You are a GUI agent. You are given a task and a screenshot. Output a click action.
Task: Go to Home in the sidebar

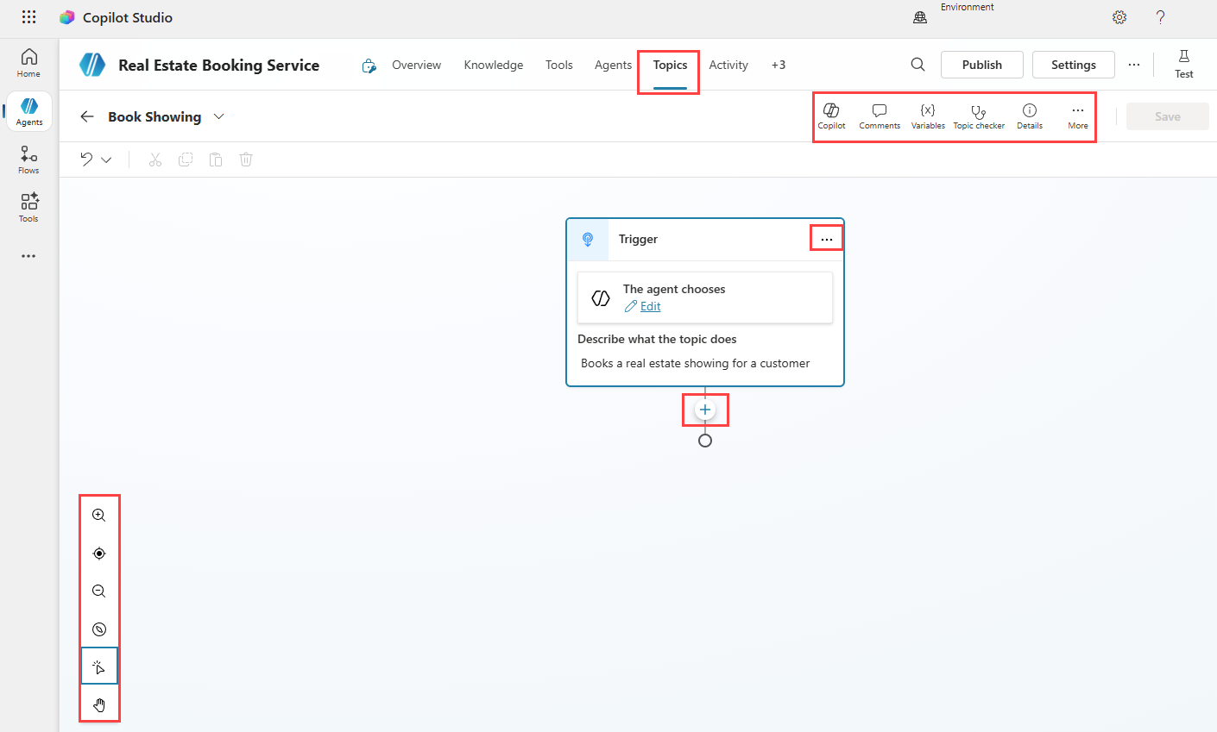click(28, 63)
